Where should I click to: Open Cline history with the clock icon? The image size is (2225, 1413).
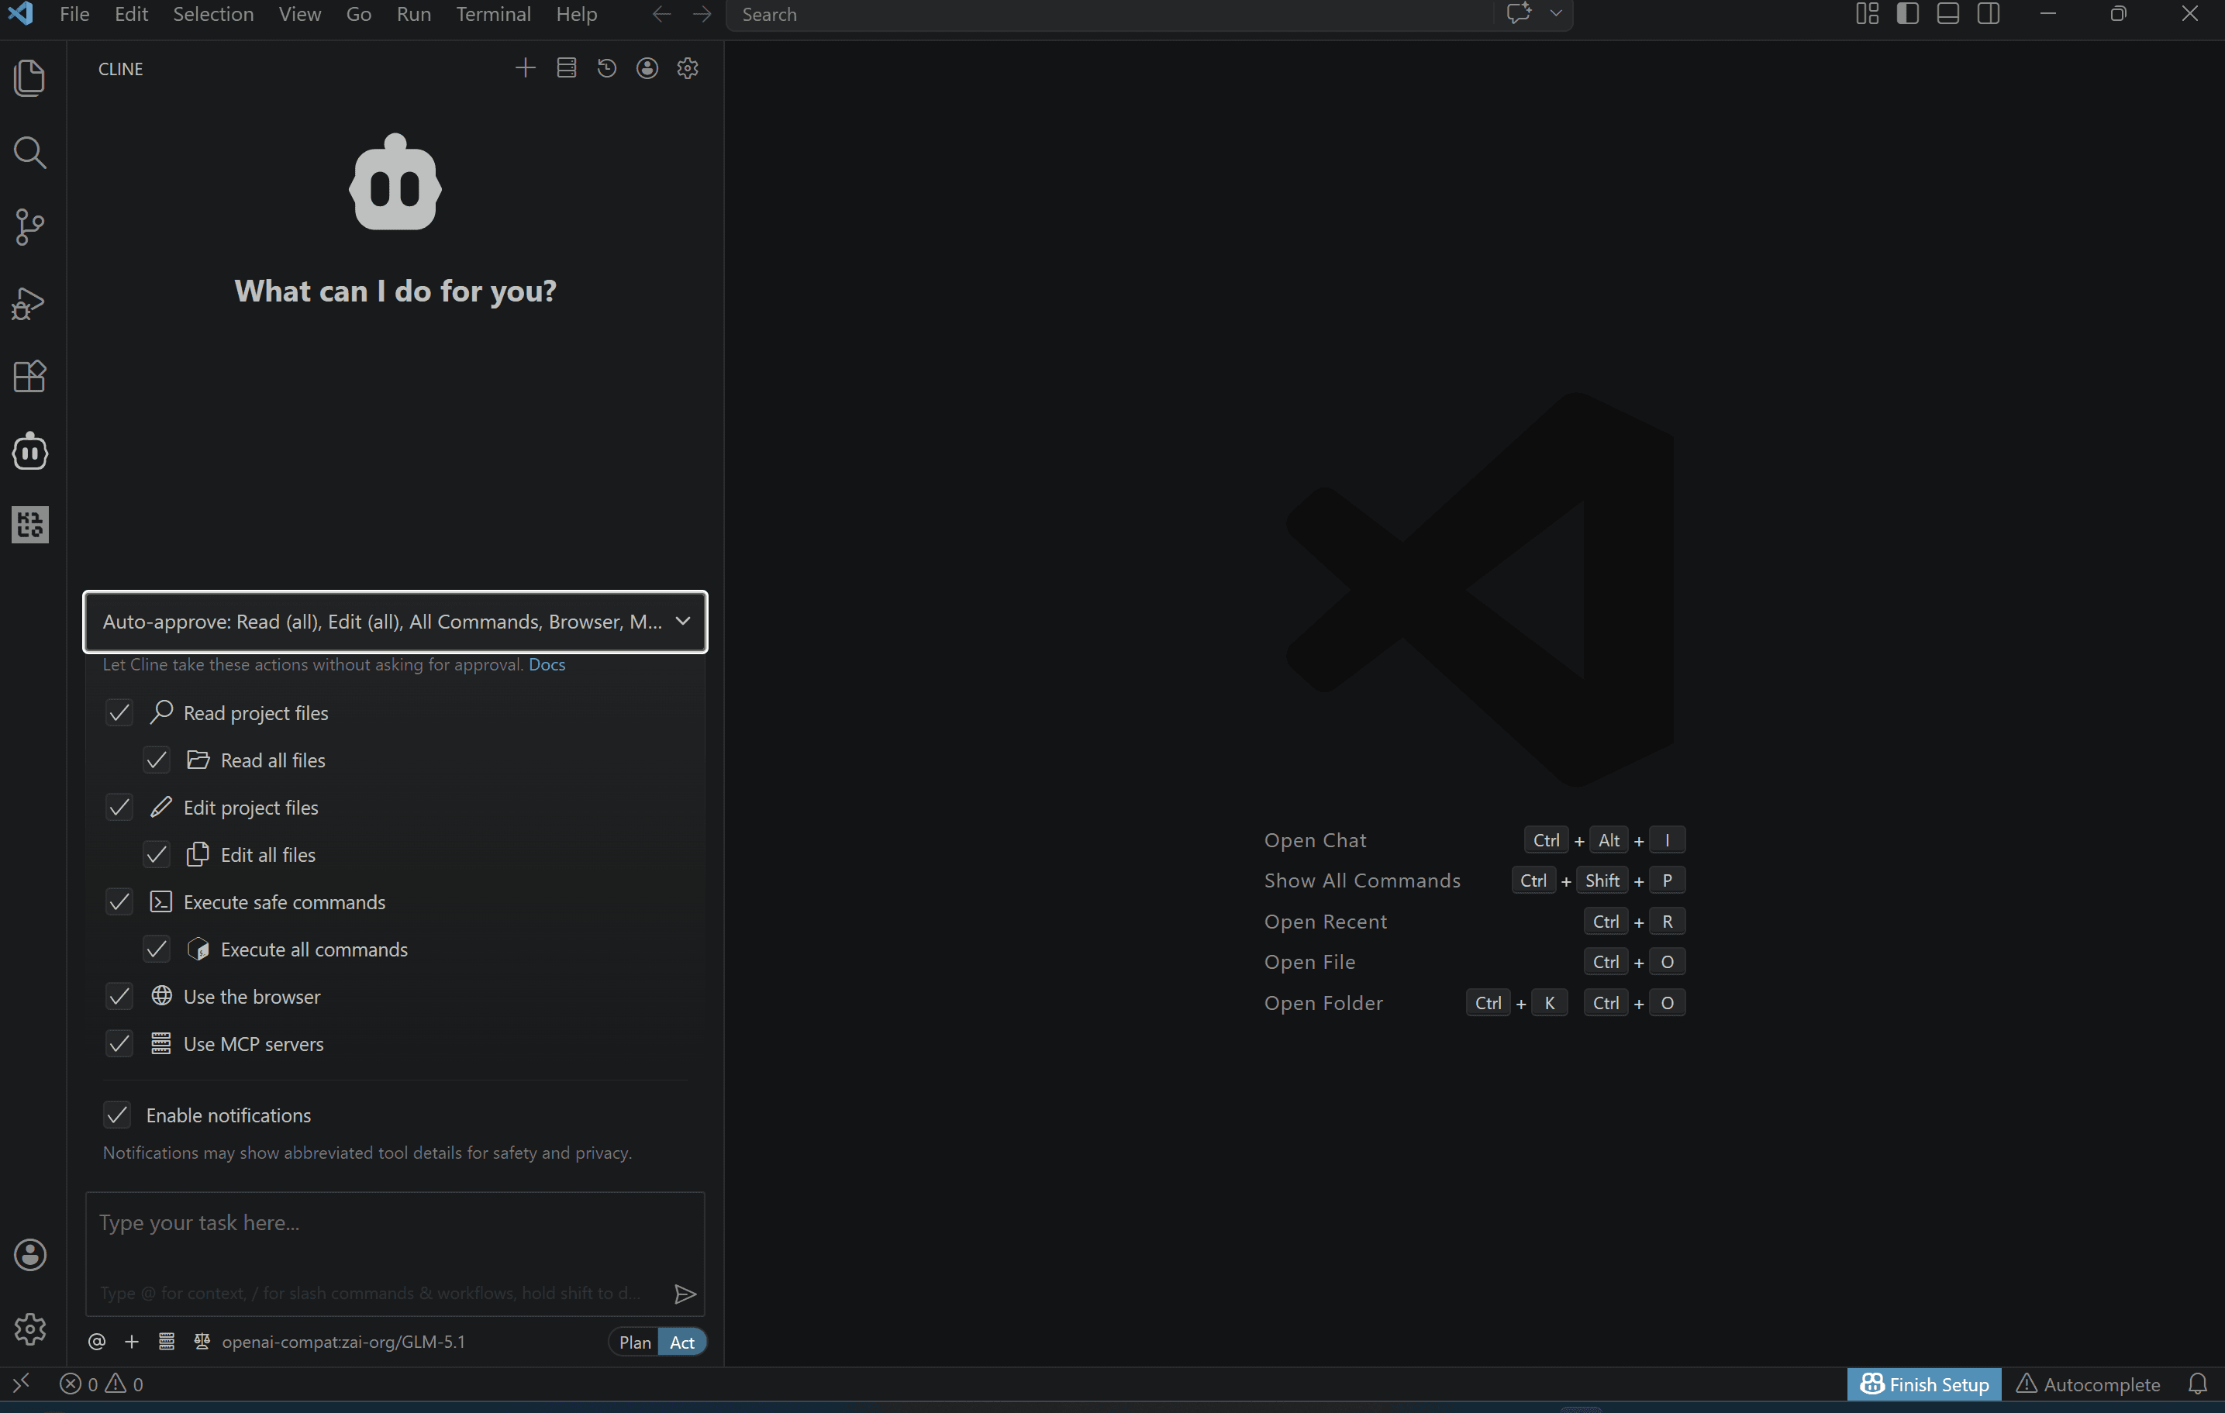[x=606, y=68]
